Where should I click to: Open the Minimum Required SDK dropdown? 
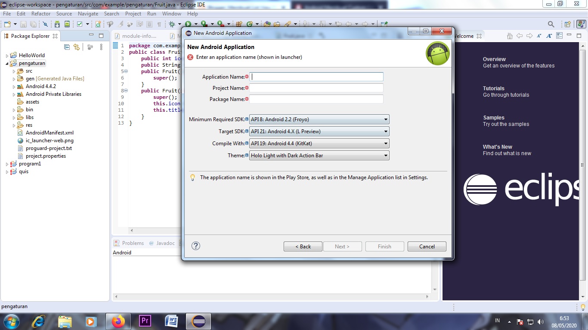click(319, 119)
